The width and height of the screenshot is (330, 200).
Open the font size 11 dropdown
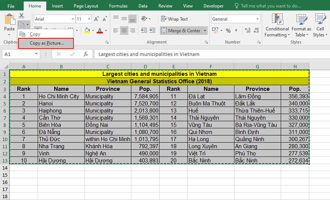click(x=89, y=19)
